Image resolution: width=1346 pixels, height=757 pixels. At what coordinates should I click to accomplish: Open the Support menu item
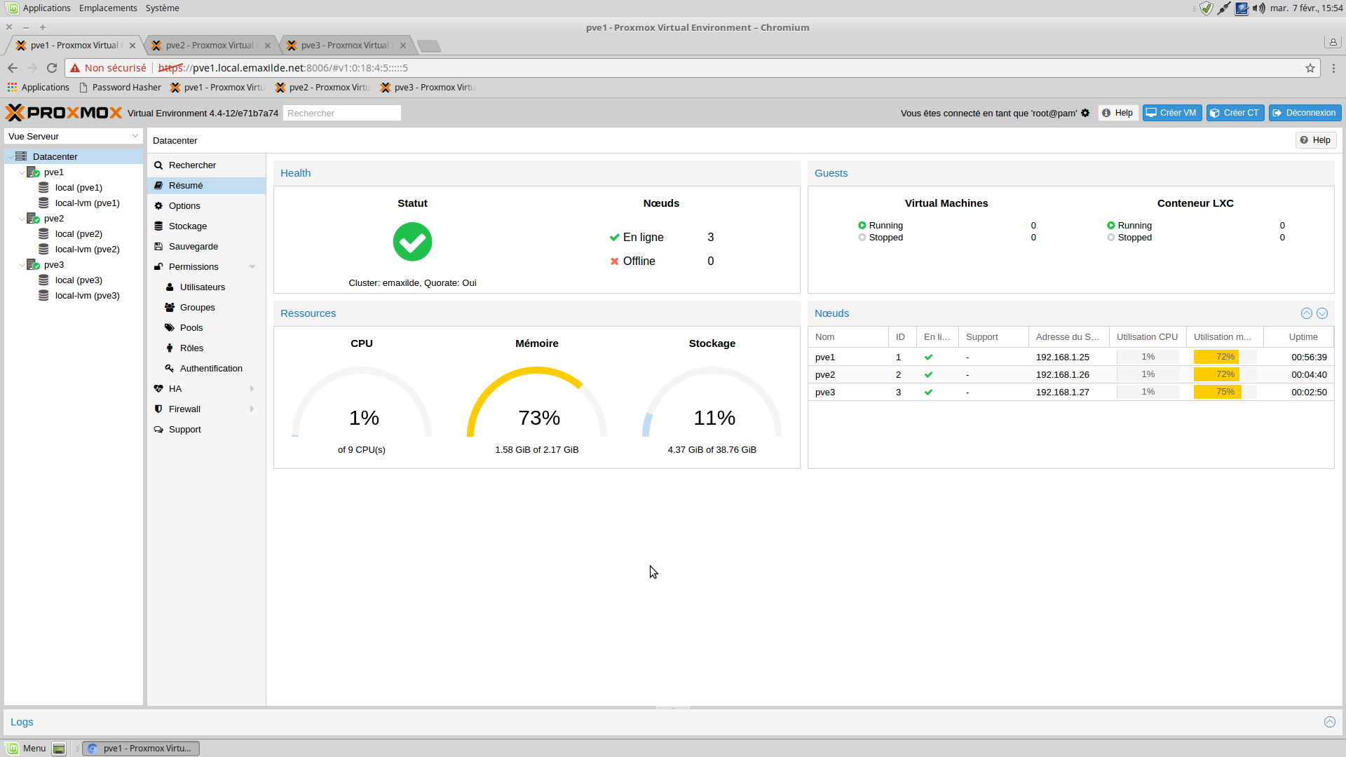pos(206,429)
